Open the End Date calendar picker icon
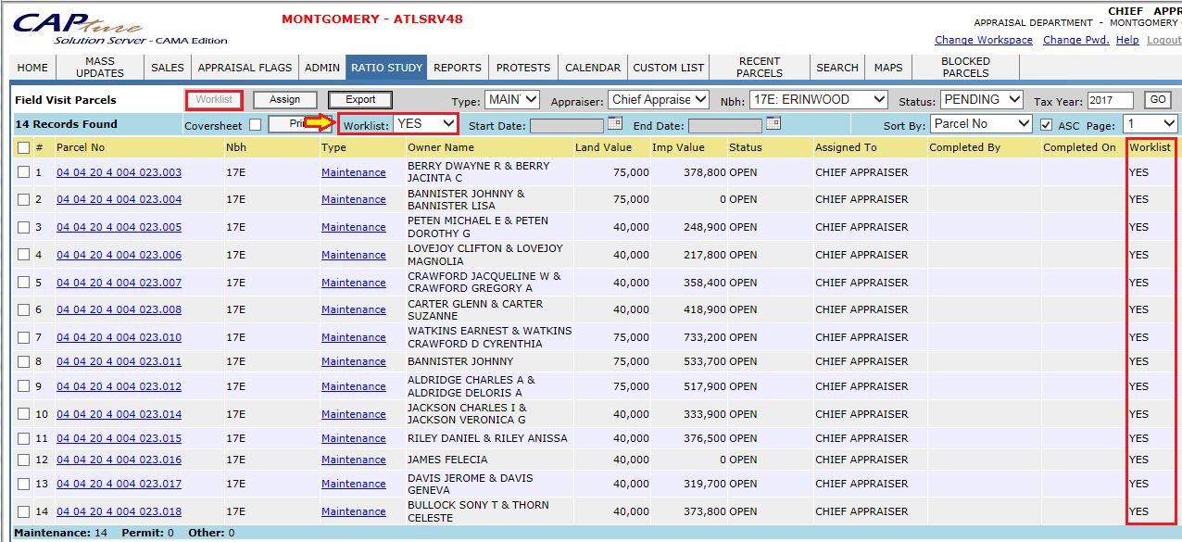Image resolution: width=1182 pixels, height=542 pixels. coord(773,123)
